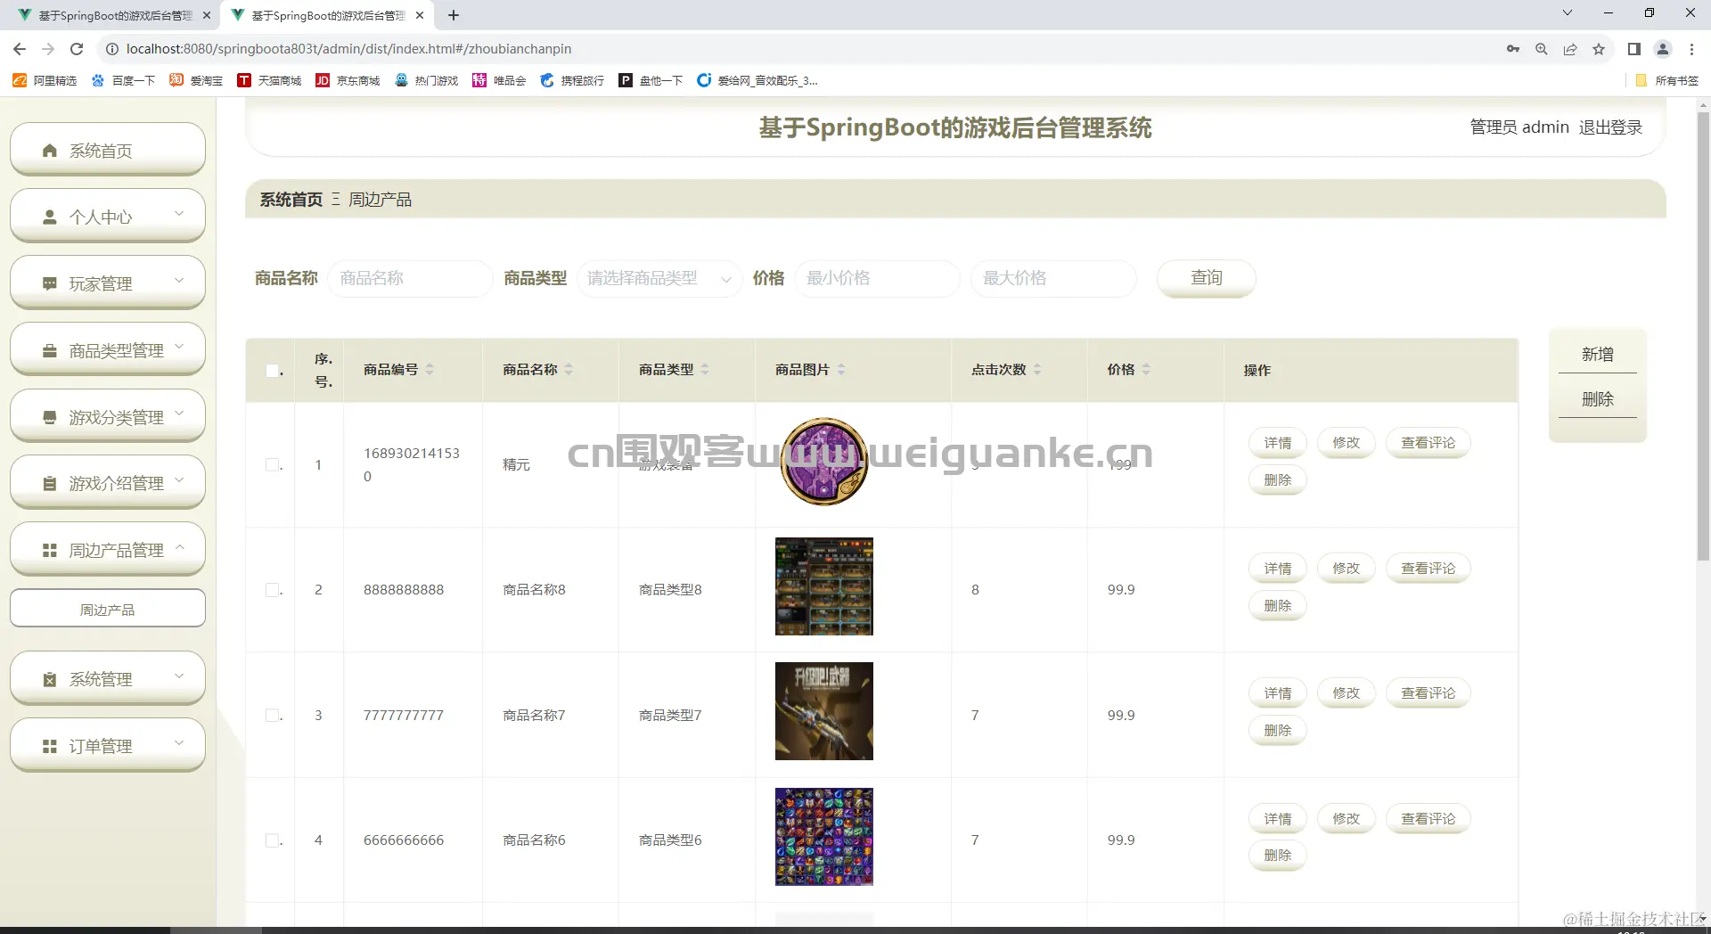Screen dimensions: 1711x934
Task: Open the 天猫商城 bookmark
Action: (x=269, y=80)
